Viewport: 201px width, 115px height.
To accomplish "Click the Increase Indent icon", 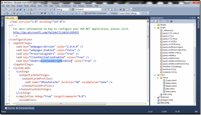I will [x=45, y=13].
